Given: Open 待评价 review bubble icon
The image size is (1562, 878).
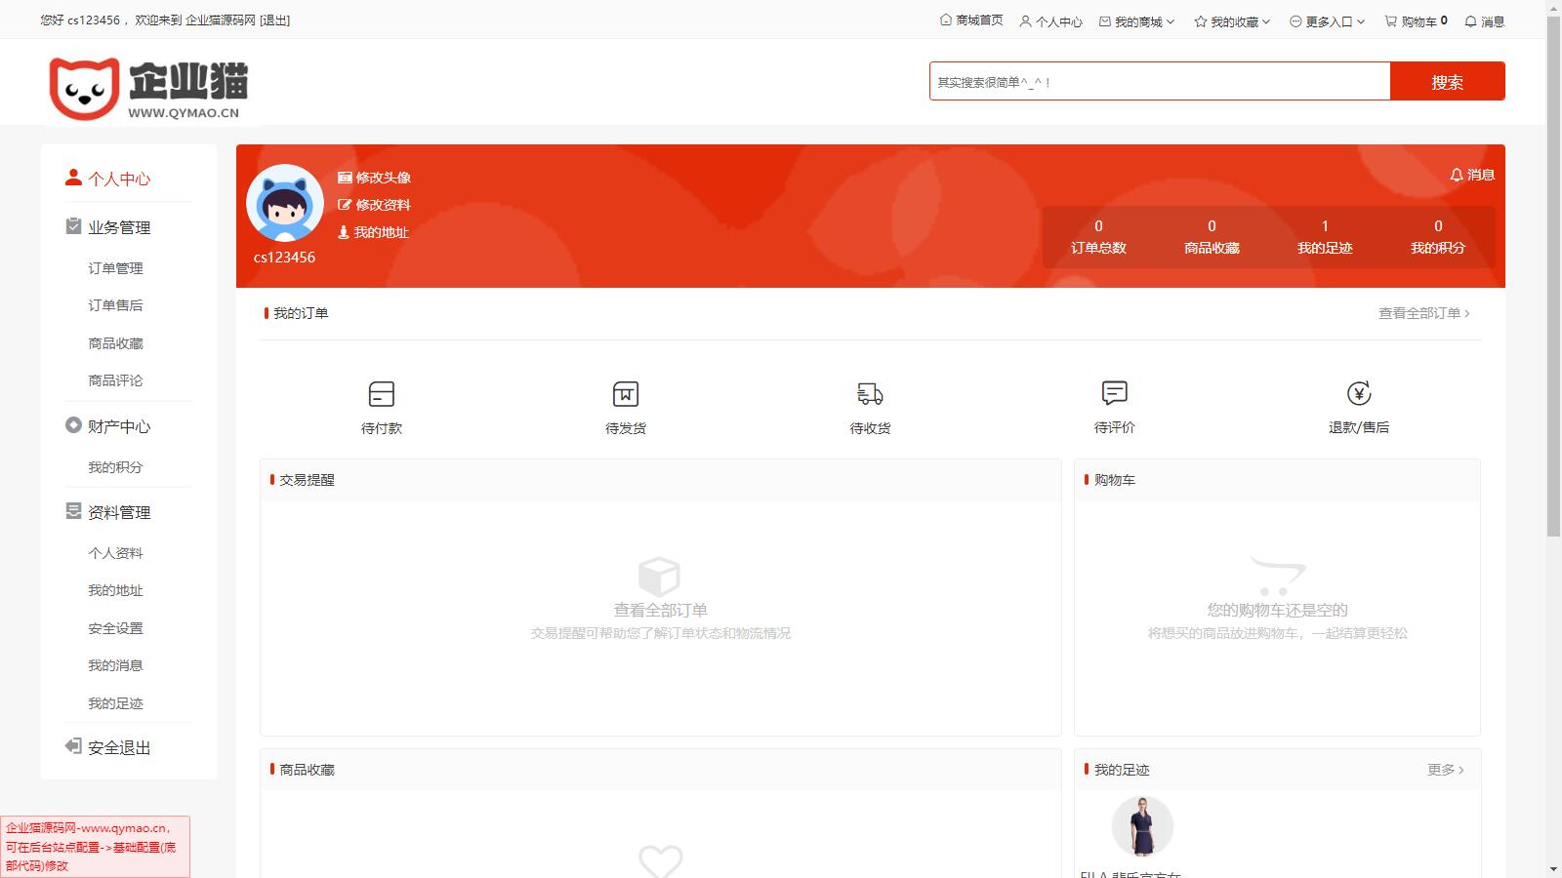Looking at the screenshot, I should tap(1115, 393).
